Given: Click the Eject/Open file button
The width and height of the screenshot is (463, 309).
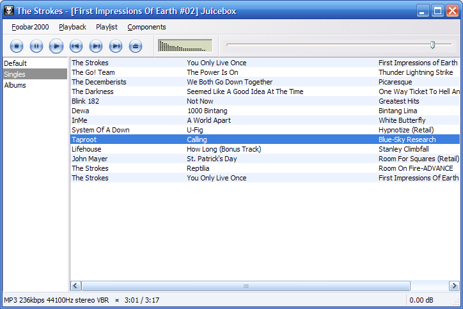Looking at the screenshot, I should (x=135, y=45).
